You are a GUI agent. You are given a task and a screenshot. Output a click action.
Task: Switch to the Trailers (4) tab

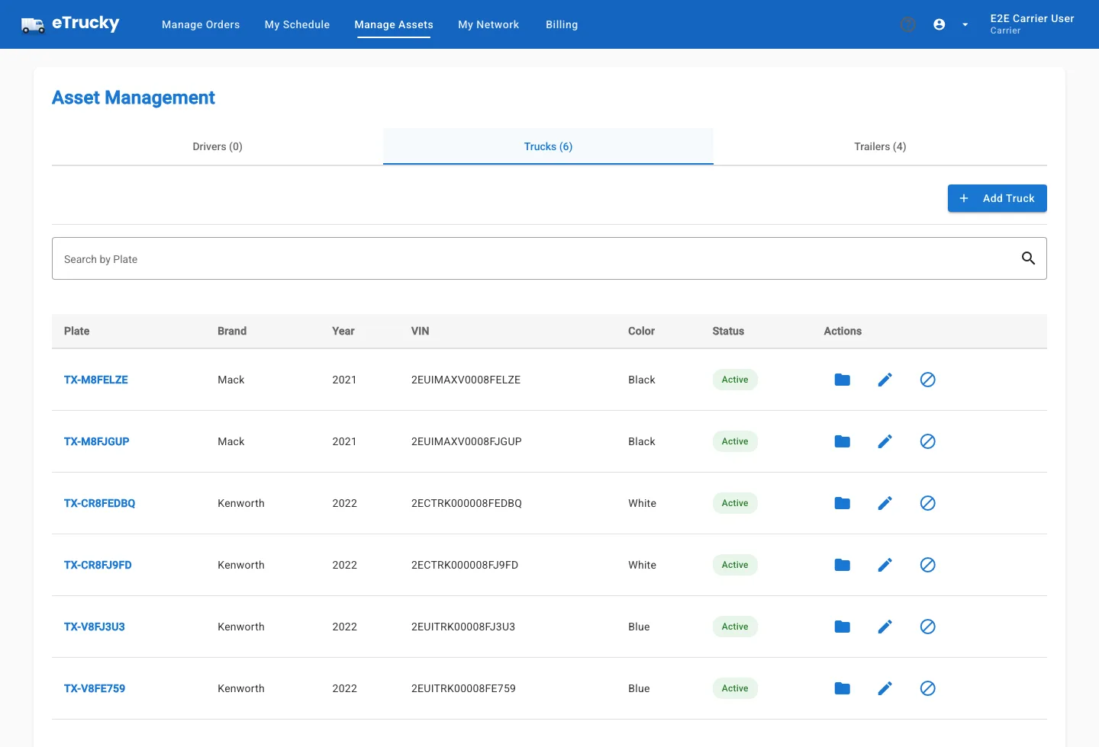[x=880, y=146]
